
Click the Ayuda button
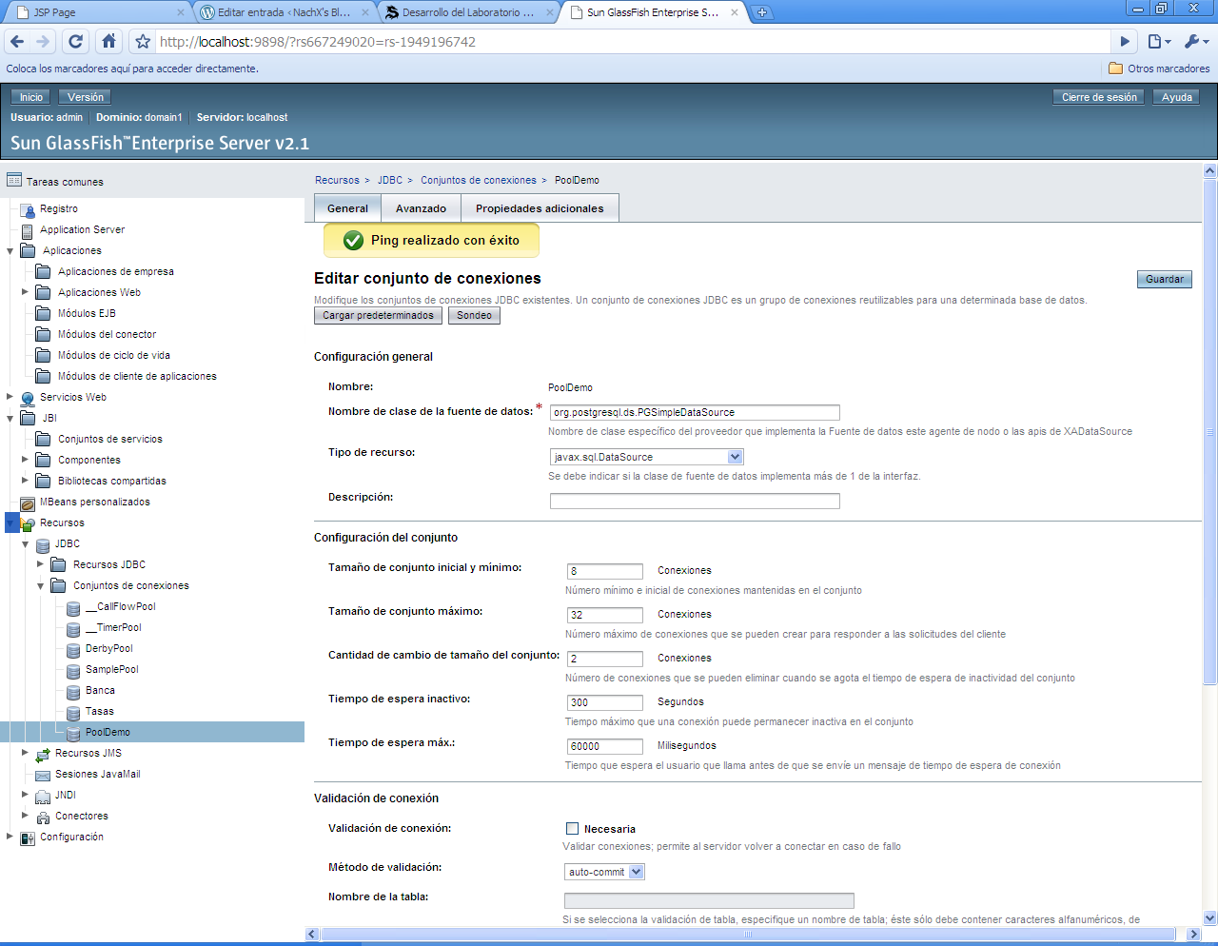pyautogui.click(x=1176, y=97)
